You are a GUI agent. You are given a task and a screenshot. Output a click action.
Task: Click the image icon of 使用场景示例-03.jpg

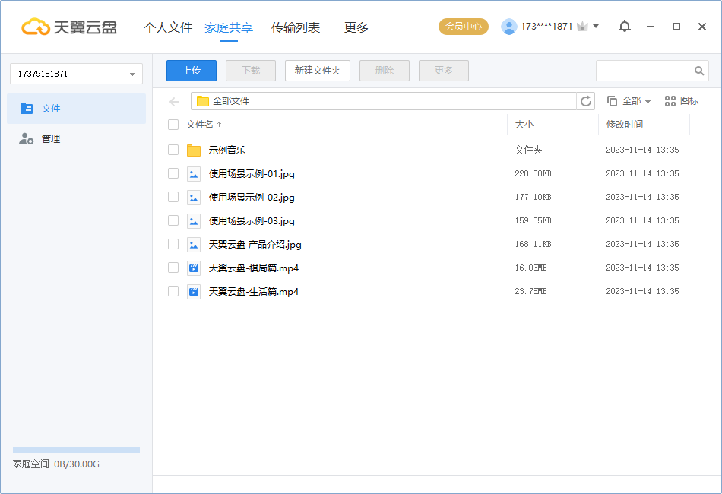click(x=194, y=221)
